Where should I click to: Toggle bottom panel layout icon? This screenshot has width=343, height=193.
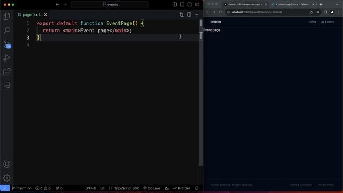point(182,5)
